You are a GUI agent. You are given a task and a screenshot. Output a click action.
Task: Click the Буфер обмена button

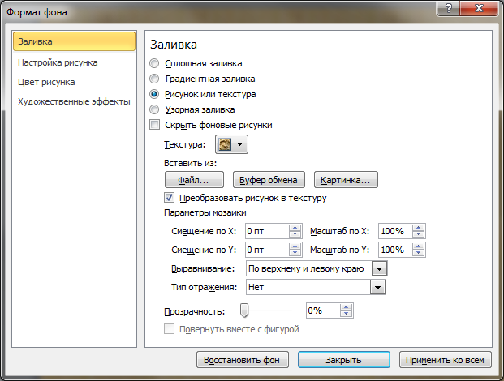[269, 180]
